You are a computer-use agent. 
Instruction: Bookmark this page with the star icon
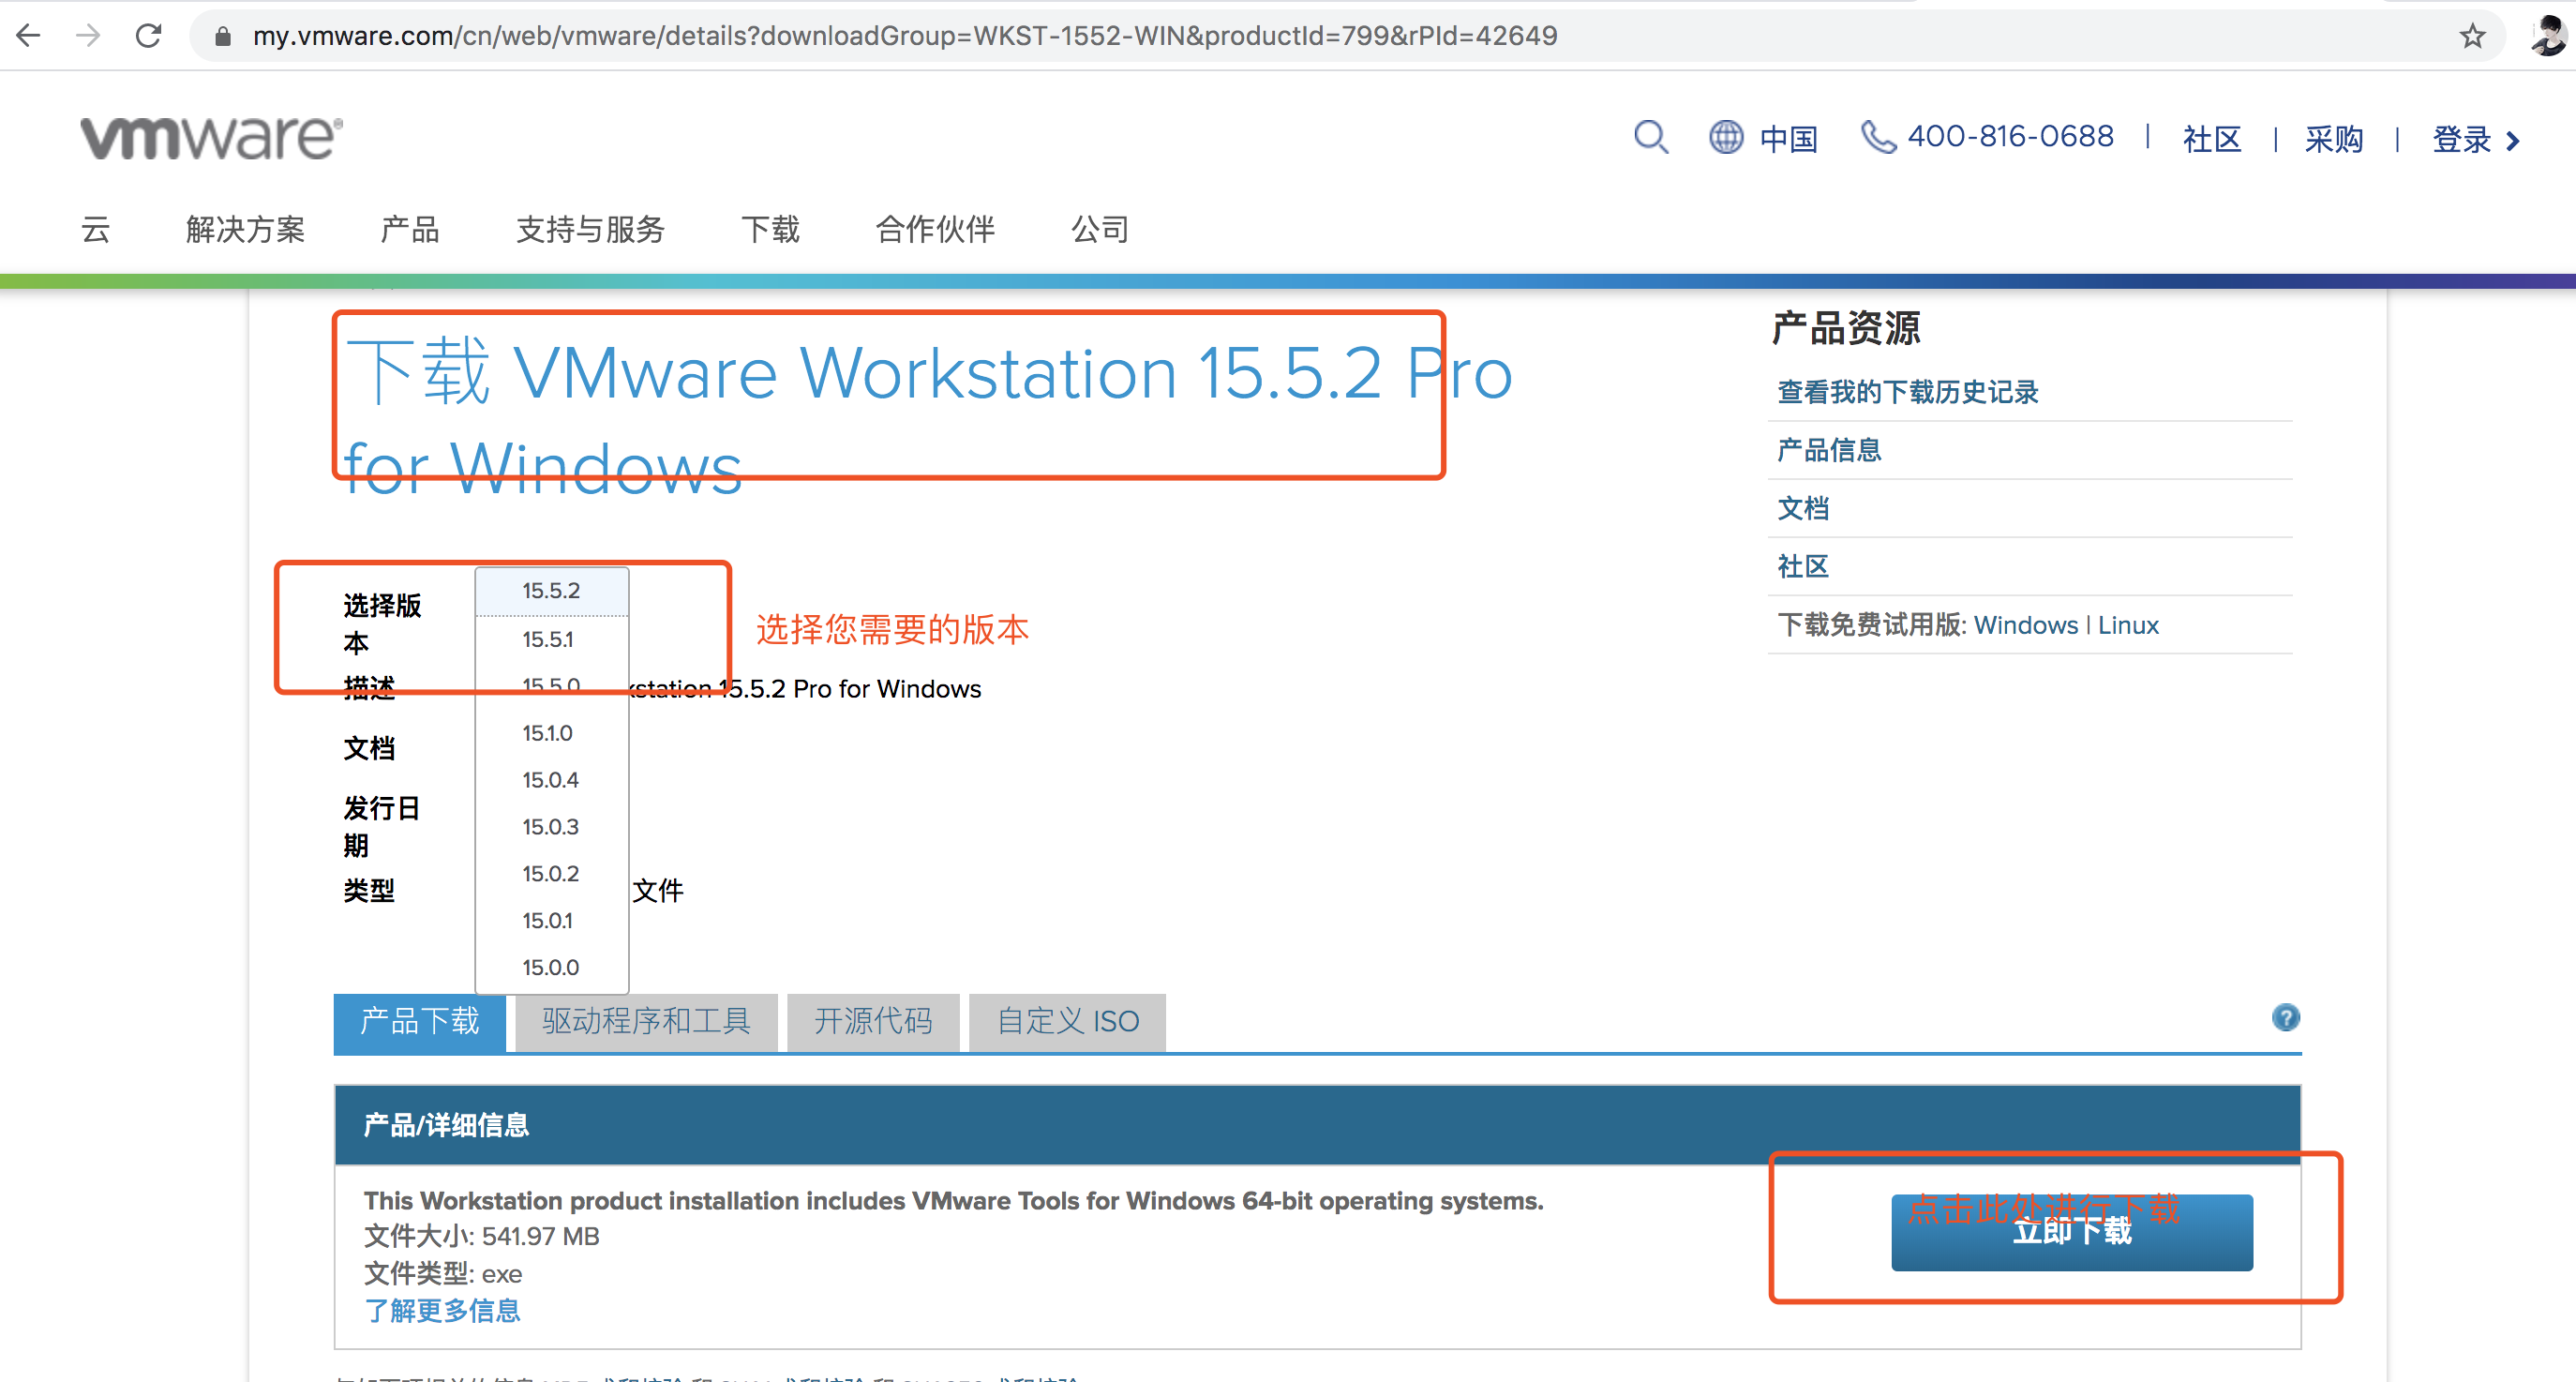coord(2472,37)
